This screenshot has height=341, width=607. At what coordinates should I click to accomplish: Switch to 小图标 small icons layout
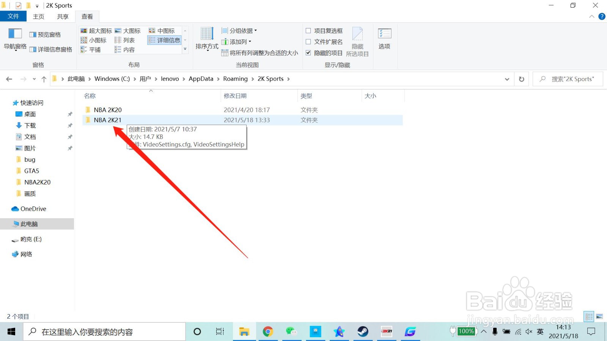[93, 40]
